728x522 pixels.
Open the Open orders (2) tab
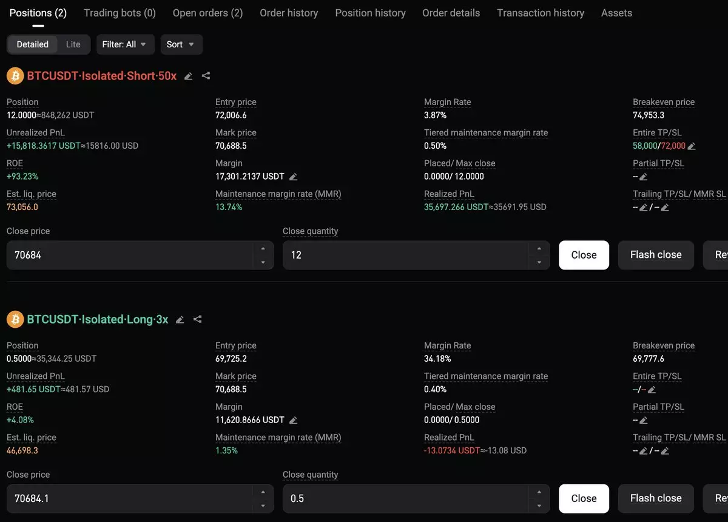coord(207,13)
